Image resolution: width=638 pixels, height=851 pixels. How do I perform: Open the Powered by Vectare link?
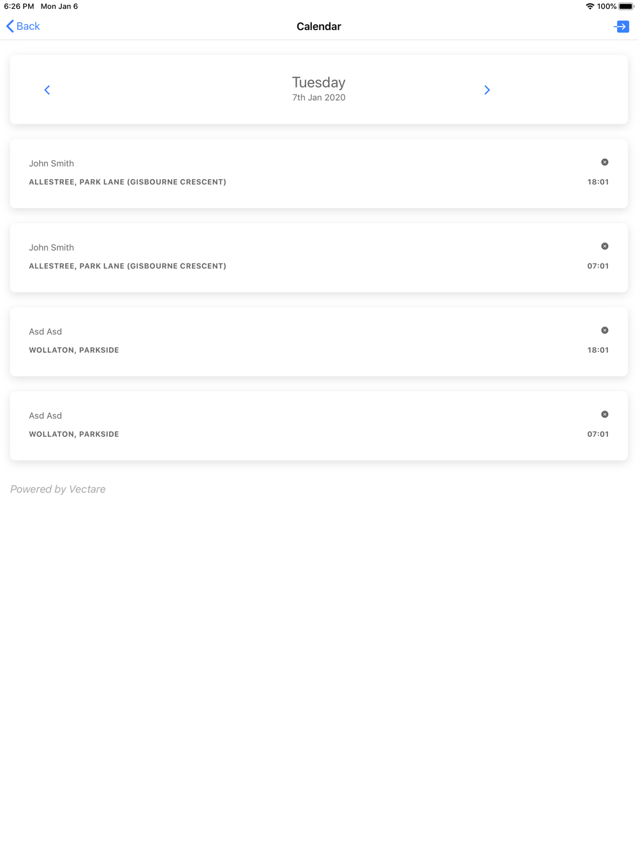coord(58,489)
